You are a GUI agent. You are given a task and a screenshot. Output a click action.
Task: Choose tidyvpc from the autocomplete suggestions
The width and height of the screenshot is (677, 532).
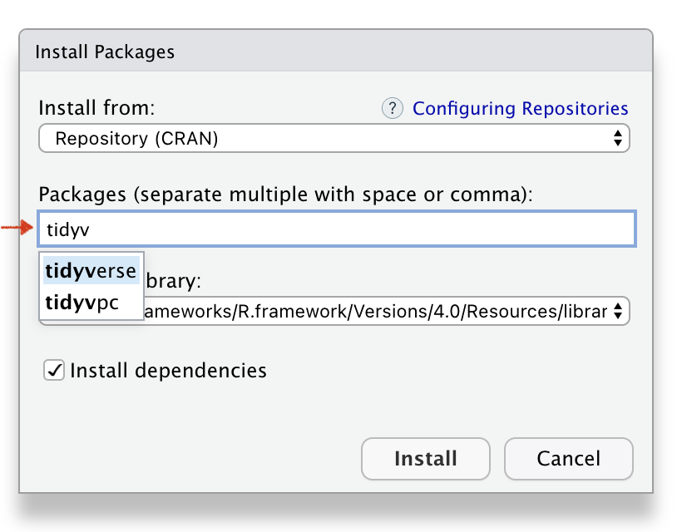click(82, 303)
